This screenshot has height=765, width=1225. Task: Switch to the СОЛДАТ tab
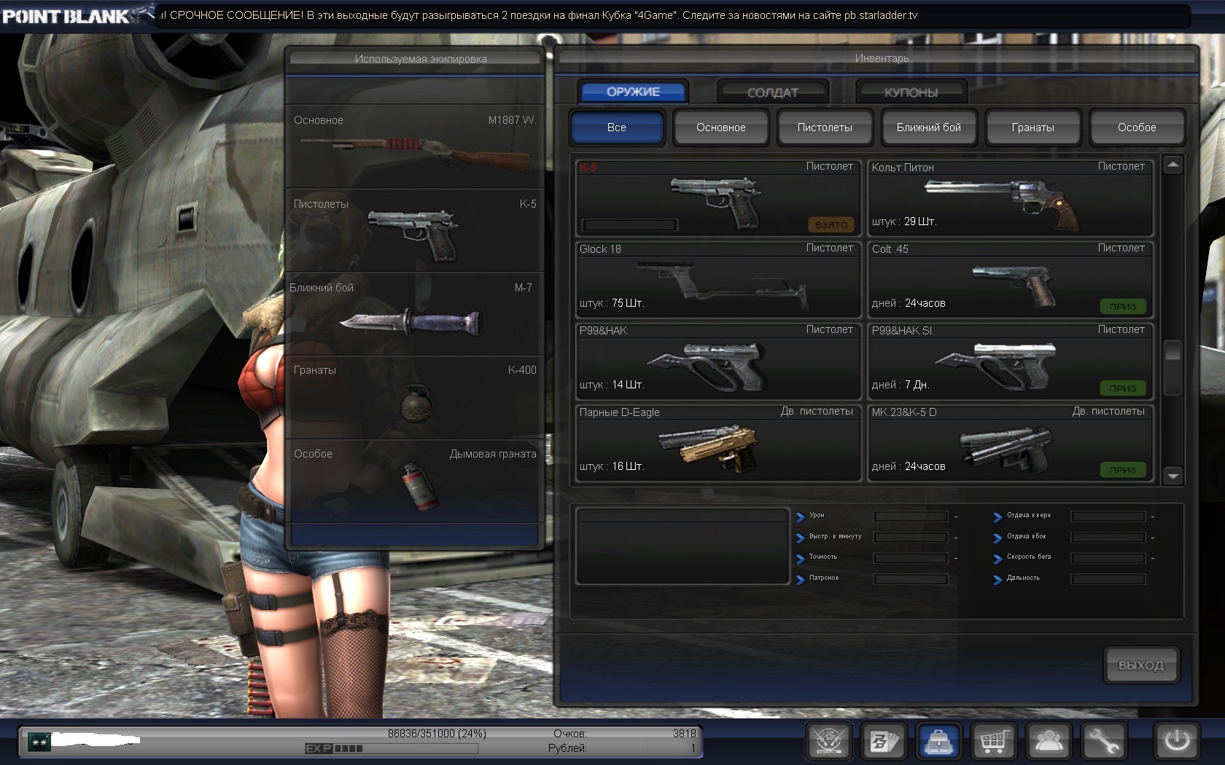coord(773,93)
